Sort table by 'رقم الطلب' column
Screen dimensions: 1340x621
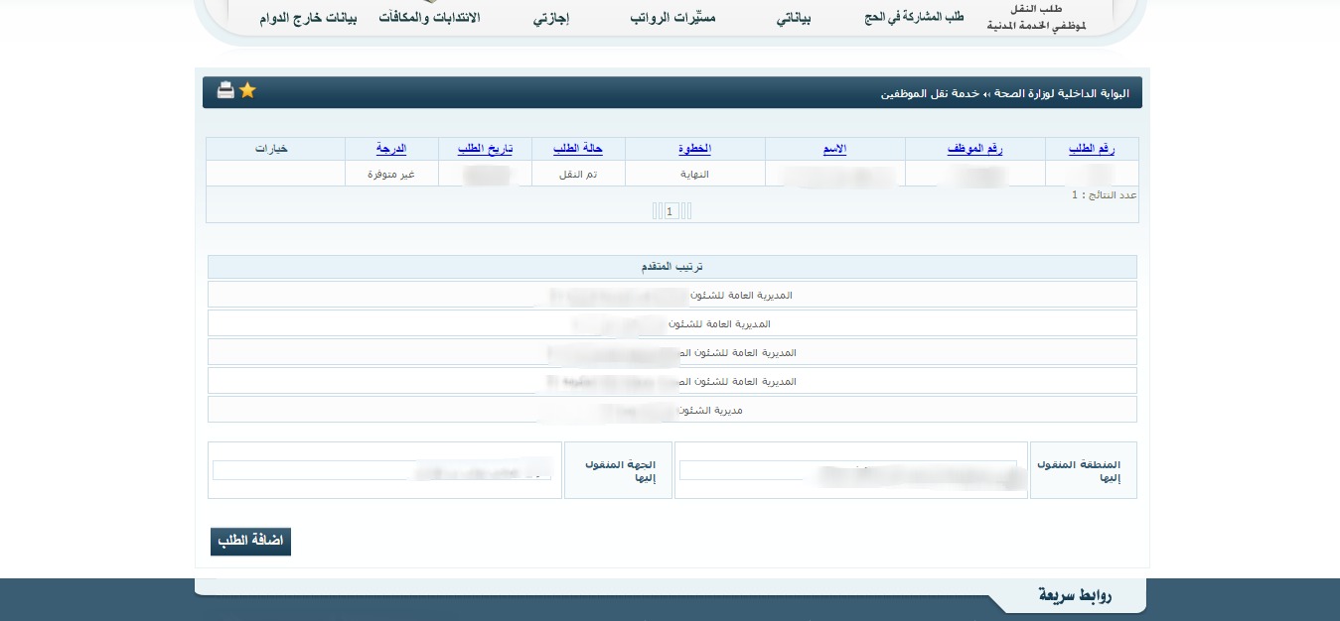(x=1091, y=149)
